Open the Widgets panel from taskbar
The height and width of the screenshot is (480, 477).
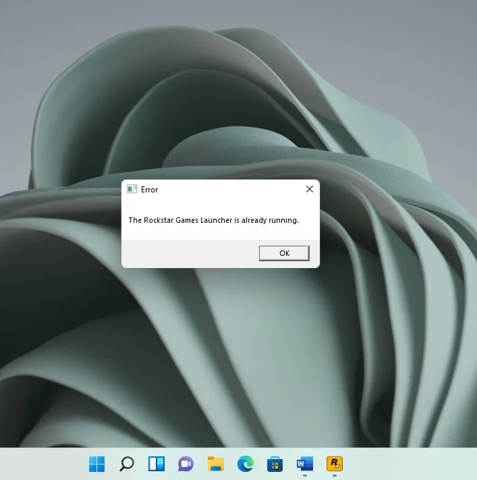coord(157,464)
